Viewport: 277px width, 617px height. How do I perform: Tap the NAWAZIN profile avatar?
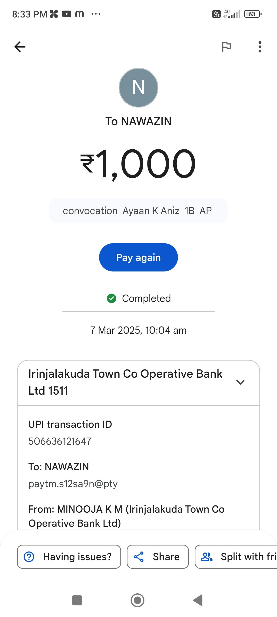[138, 88]
